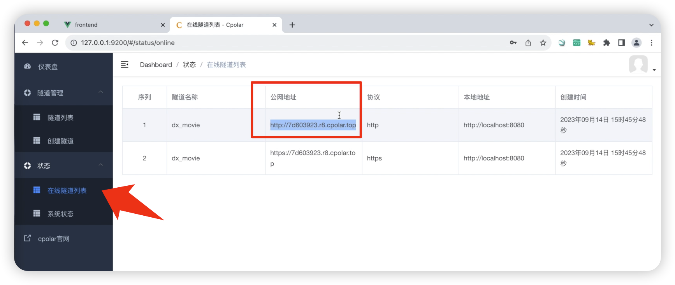Click the table icon beside 系统状态
The image size is (675, 285).
pyautogui.click(x=37, y=213)
